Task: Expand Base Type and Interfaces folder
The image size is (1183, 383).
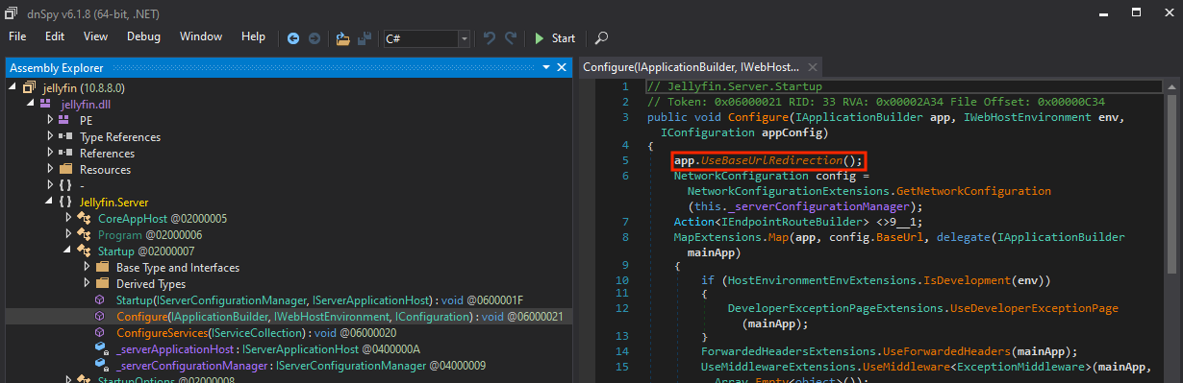Action: coord(86,268)
